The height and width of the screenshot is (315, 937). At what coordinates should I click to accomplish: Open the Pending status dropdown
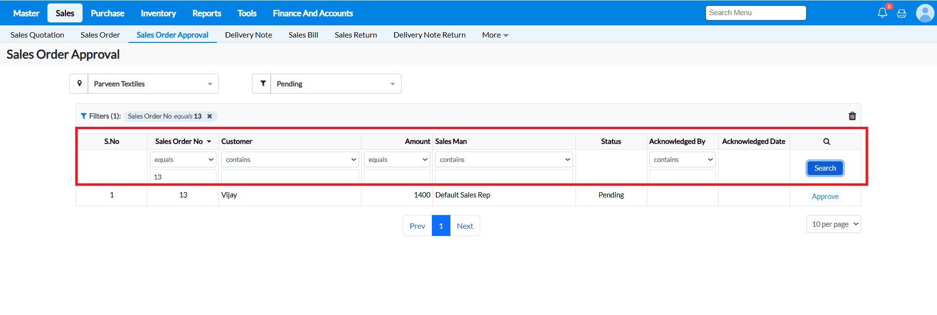pyautogui.click(x=336, y=84)
